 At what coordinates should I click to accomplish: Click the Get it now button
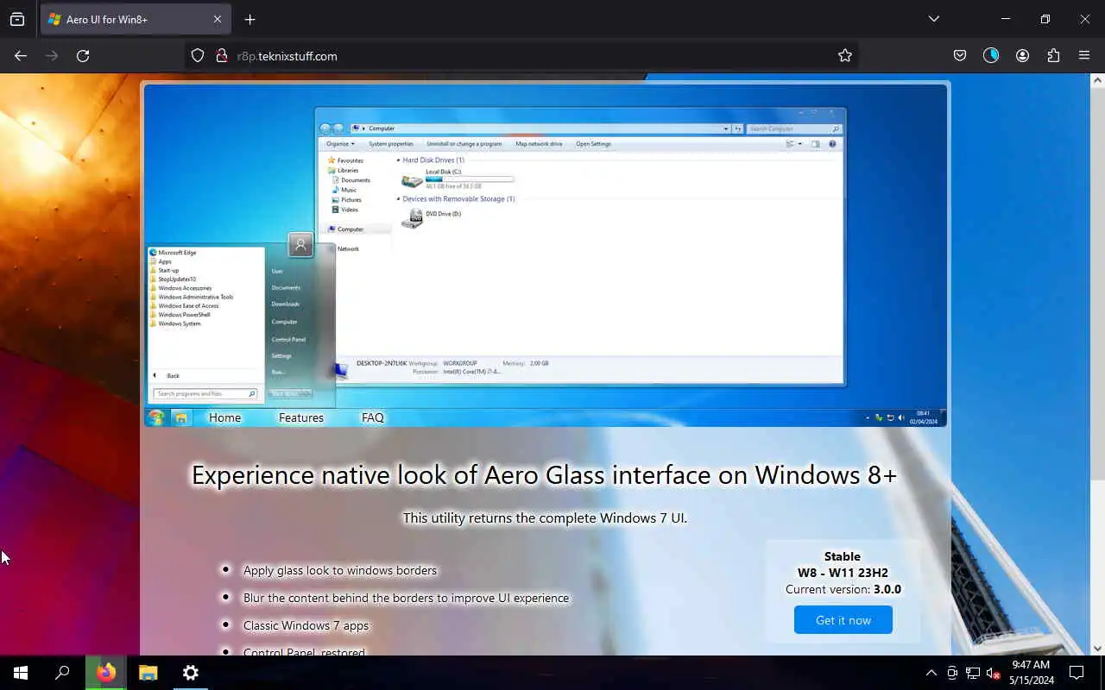843,619
